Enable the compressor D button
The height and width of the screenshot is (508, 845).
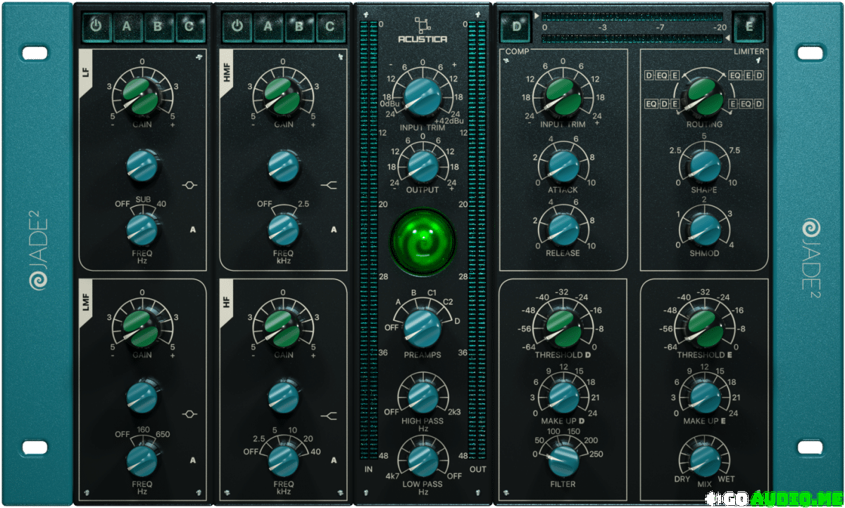click(x=518, y=27)
